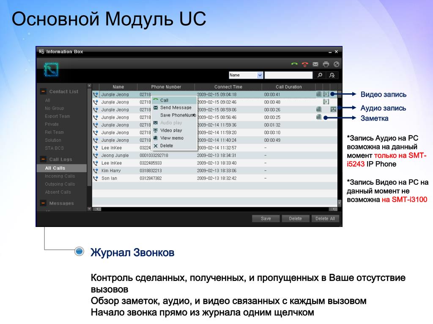Click the Delete button beside Save
The image size is (433, 324).
tap(295, 219)
